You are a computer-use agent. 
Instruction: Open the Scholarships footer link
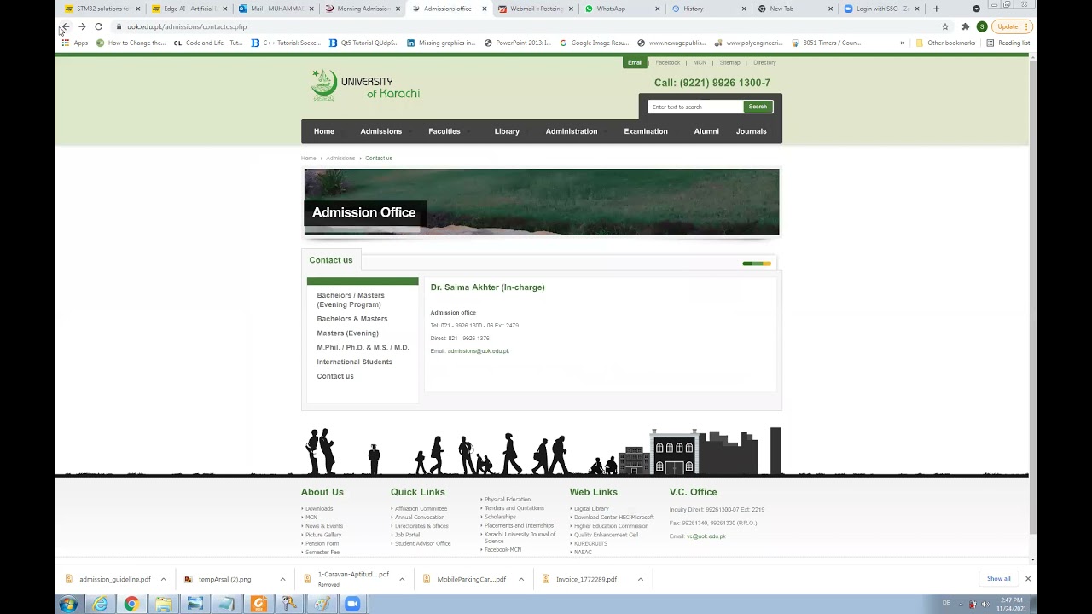[x=500, y=517]
